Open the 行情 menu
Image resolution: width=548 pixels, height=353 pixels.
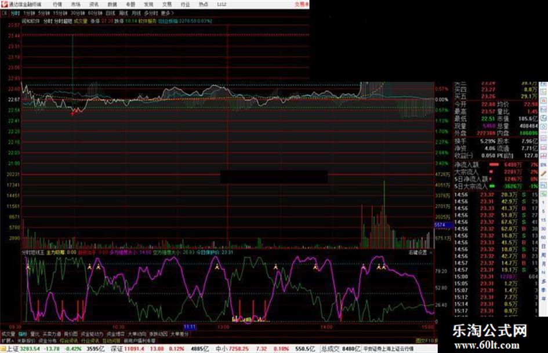click(x=57, y=5)
